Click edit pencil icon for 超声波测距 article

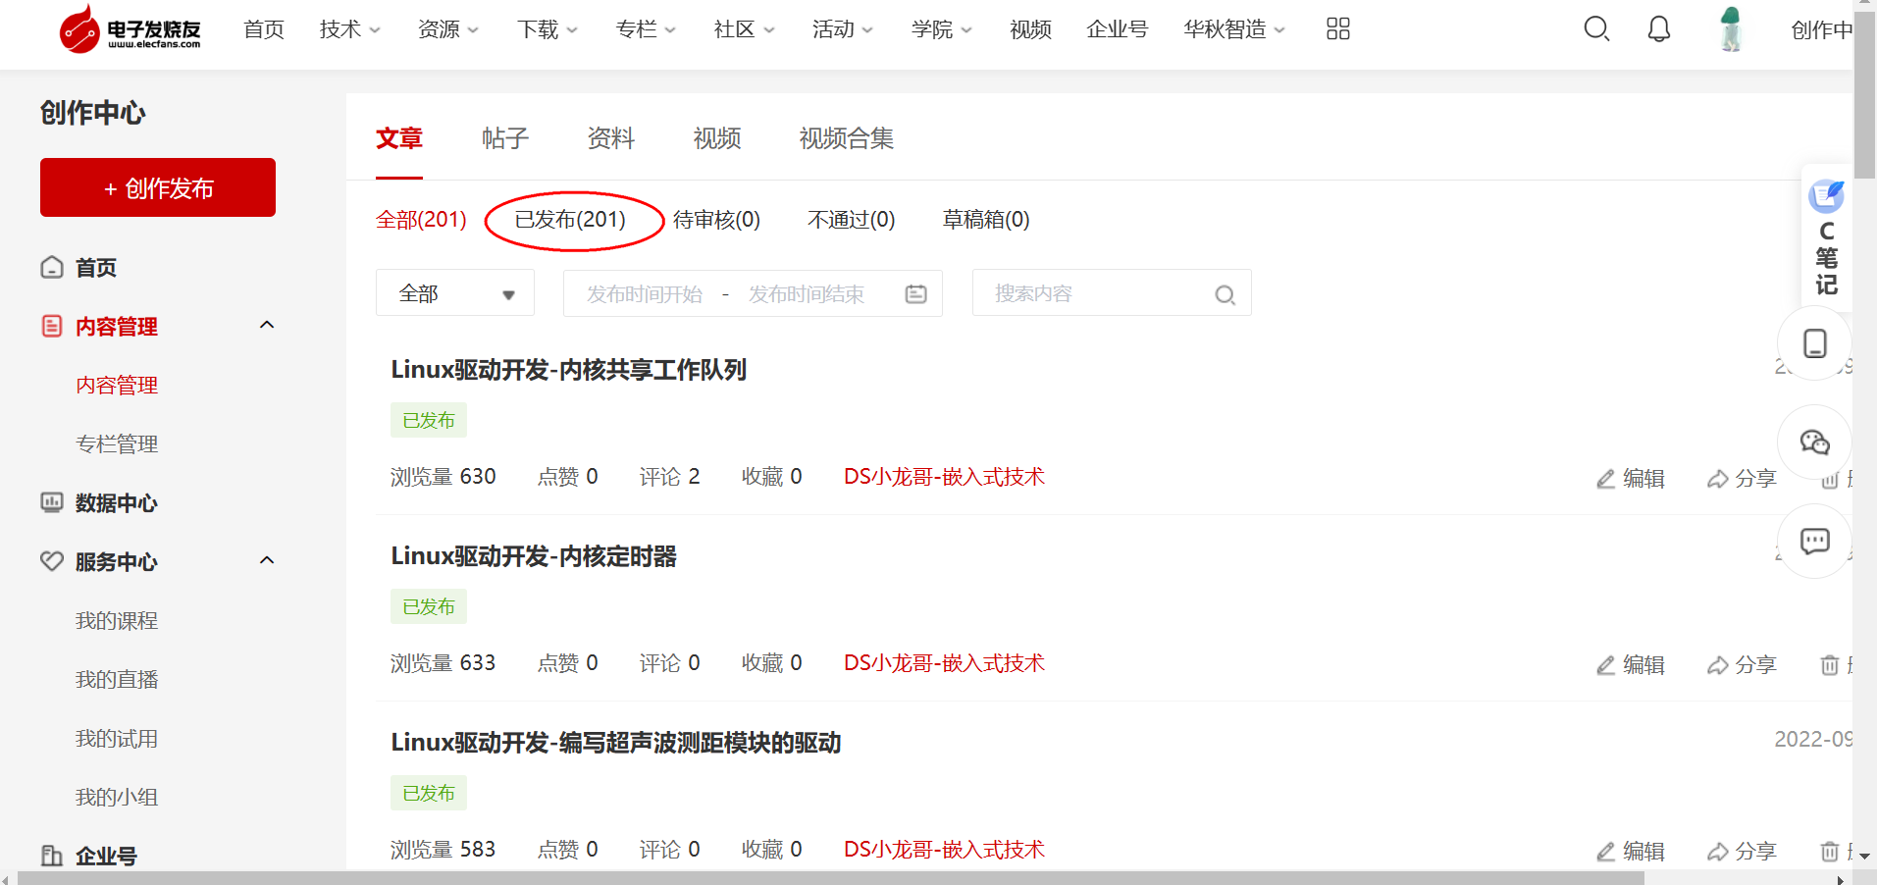click(x=1605, y=852)
